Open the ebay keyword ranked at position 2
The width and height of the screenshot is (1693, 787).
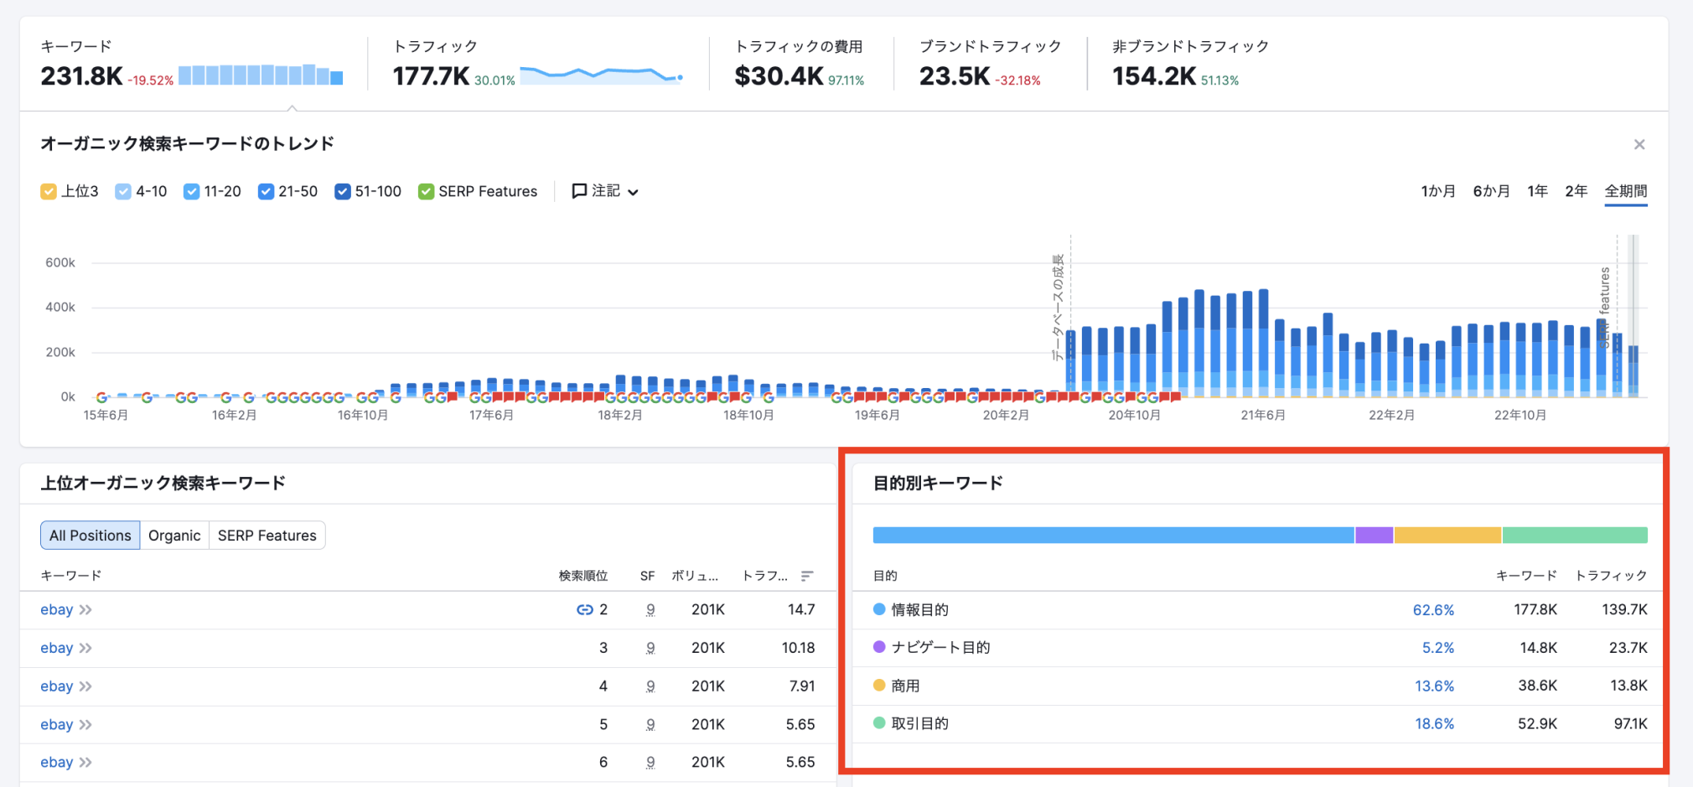click(56, 609)
